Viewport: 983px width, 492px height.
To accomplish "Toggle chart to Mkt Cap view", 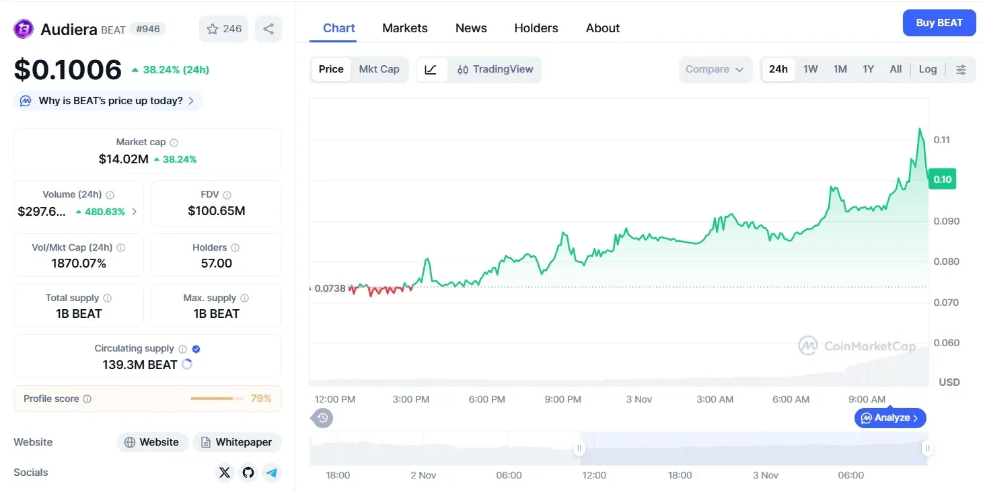I will coord(379,69).
